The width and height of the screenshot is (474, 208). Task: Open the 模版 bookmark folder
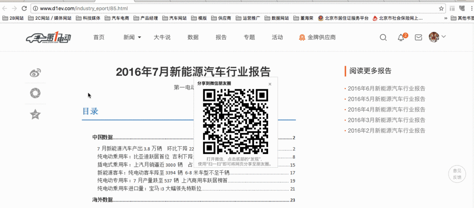tap(199, 18)
